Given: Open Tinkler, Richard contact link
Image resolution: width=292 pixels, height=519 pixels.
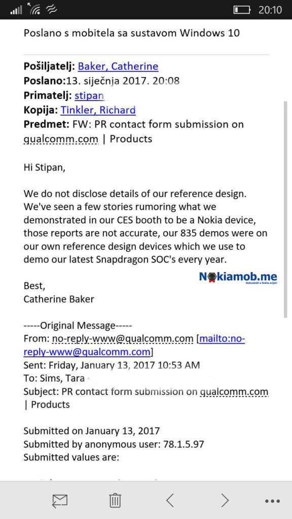Looking at the screenshot, I should 98,110.
